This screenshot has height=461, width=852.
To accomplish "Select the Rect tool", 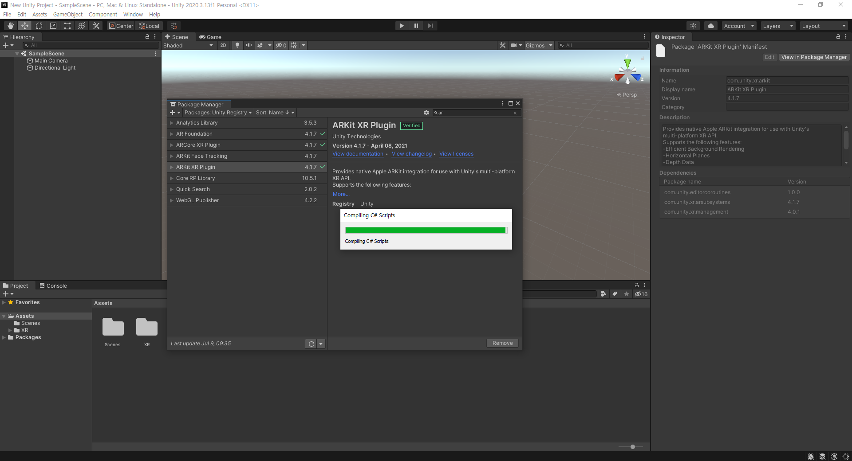I will point(67,26).
